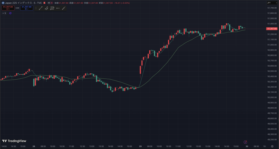The width and height of the screenshot is (279, 149).
Task: Select the parallel channel drawing tool
Action: point(47,8)
